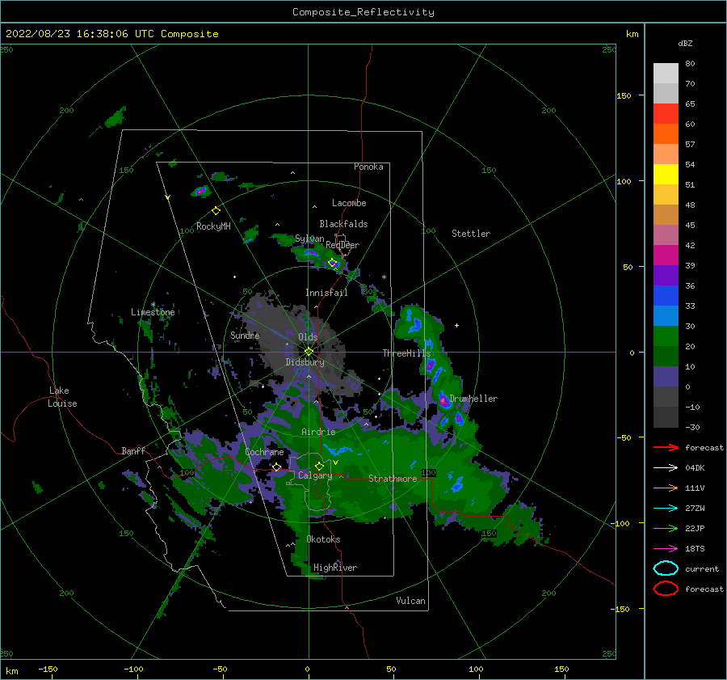727x680 pixels.
Task: Click the Calgary map label
Action: click(x=315, y=475)
